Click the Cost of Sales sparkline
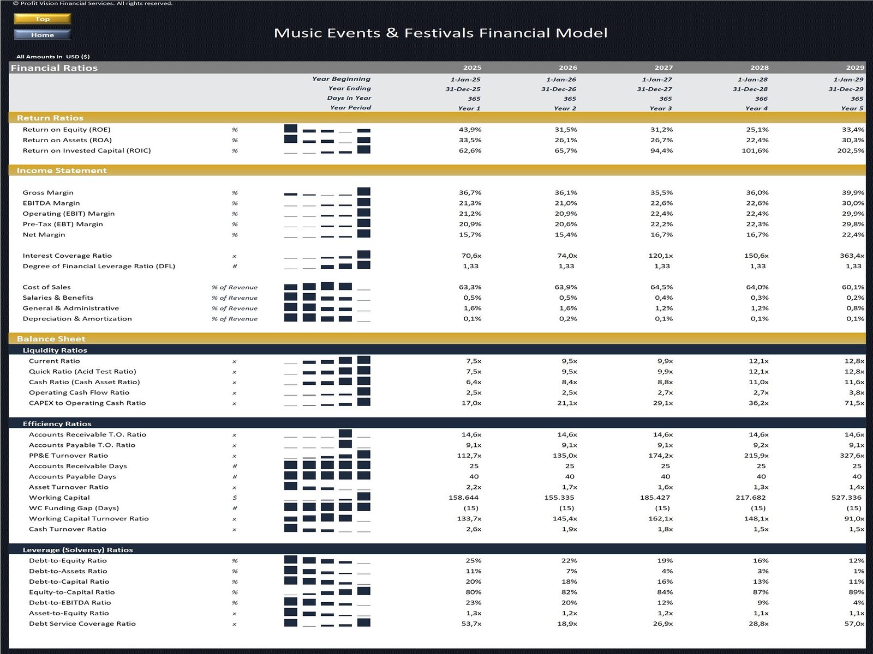The image size is (873, 654). tap(327, 287)
